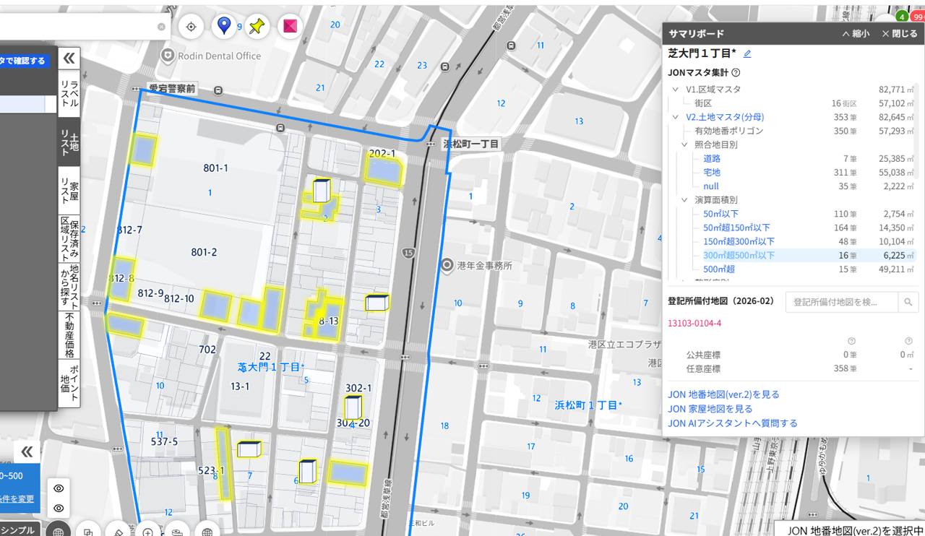Open the ラベルリスト tab
Viewport: 925px width, 536px height.
68,92
